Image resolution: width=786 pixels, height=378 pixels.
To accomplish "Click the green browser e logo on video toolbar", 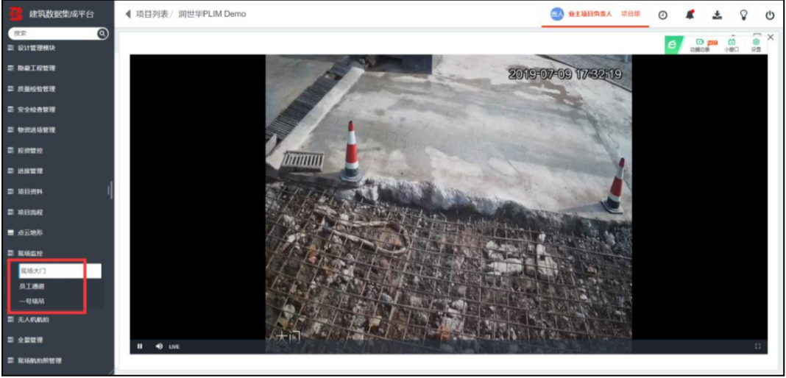I will click(x=673, y=45).
